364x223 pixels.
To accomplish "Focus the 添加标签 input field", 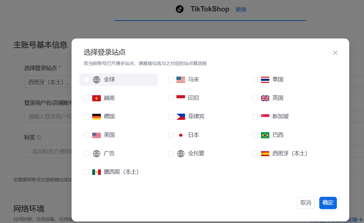I will [48, 152].
